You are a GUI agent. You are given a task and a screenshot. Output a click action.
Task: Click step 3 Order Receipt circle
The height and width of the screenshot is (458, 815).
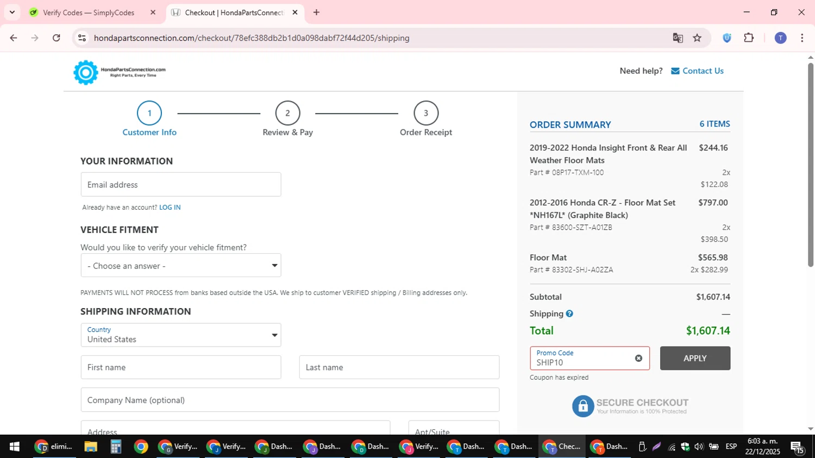pyautogui.click(x=426, y=113)
